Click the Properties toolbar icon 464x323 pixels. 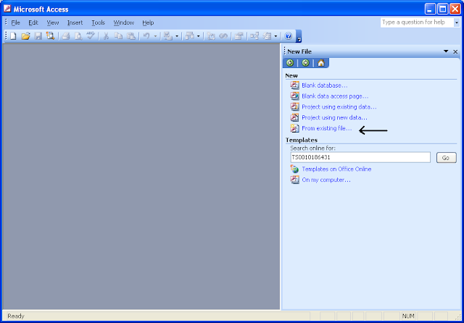(x=239, y=36)
